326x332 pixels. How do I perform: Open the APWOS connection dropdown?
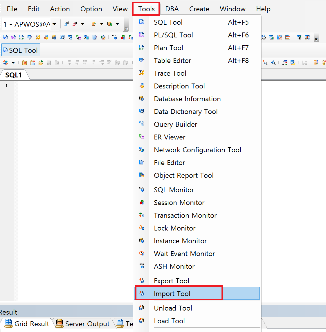(x=55, y=24)
